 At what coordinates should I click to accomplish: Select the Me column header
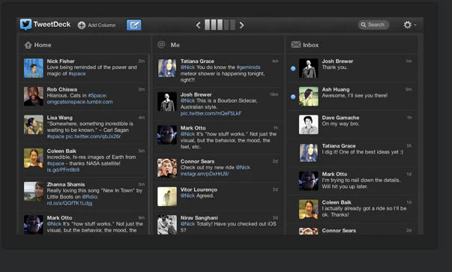[x=218, y=45]
